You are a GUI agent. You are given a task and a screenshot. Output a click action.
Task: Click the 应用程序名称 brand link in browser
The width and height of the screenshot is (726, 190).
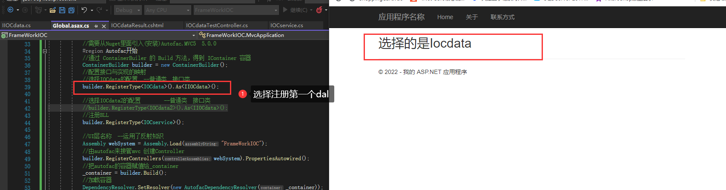(x=402, y=17)
